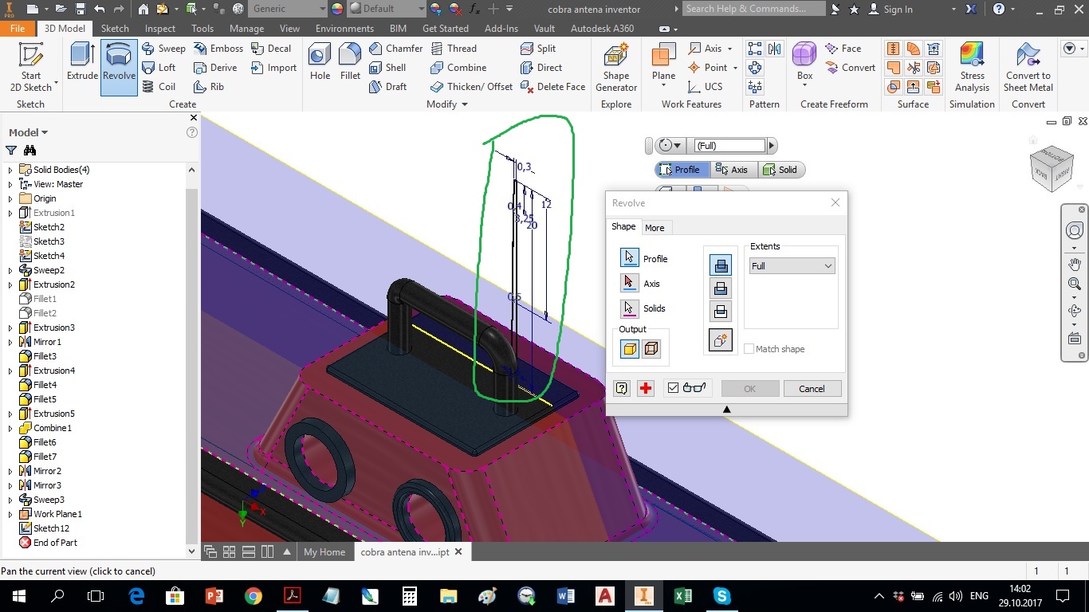The height and width of the screenshot is (612, 1089).
Task: Open the More tab in the Revolve dialog
Action: 655,227
